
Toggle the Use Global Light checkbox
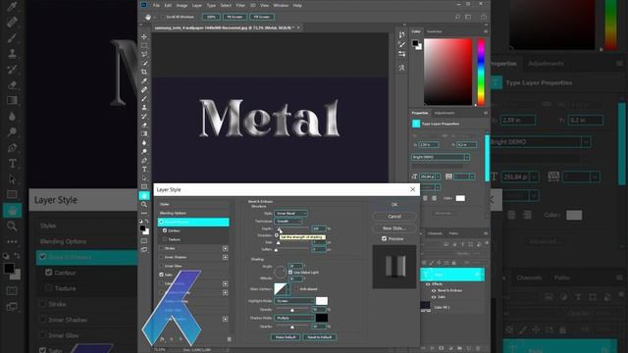[290, 273]
